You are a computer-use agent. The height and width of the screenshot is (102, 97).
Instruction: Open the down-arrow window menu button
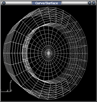pyautogui.click(x=90, y=3)
